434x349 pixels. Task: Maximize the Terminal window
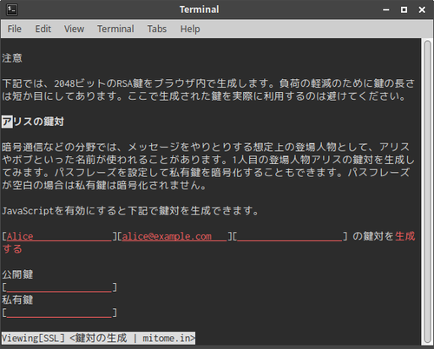point(404,10)
